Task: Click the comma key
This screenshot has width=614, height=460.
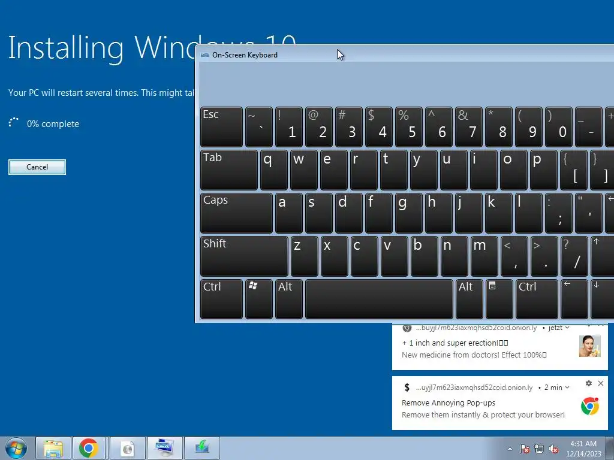Action: point(514,256)
